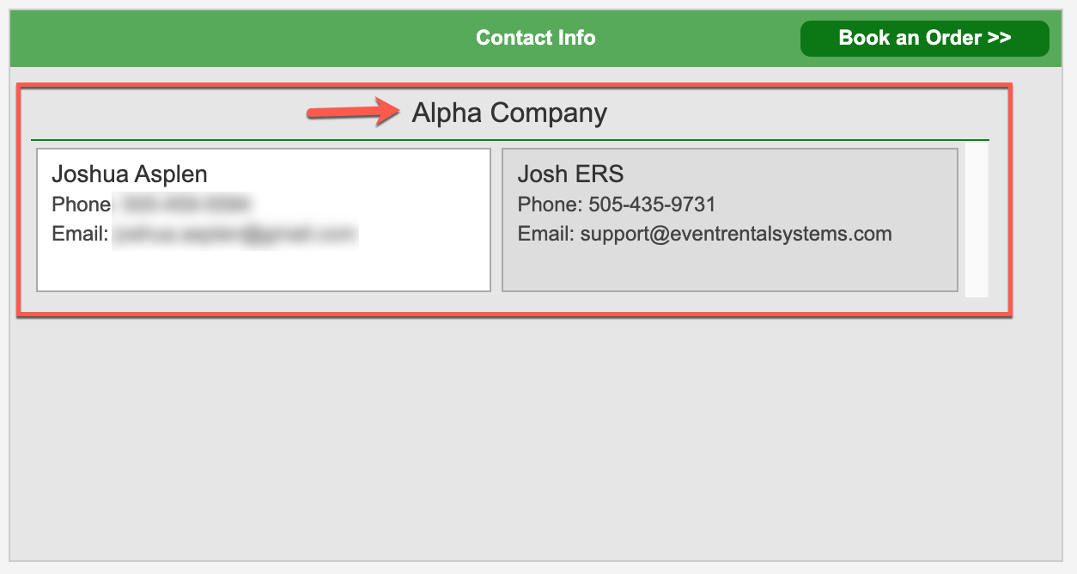Click the Joshua Asplen name text
The height and width of the screenshot is (574, 1077).
click(x=130, y=174)
